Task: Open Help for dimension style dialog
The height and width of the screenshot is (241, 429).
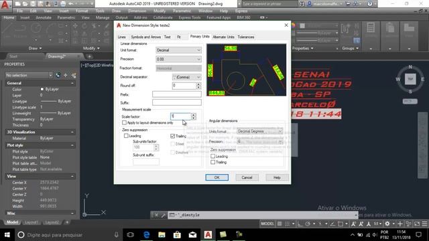Action: point(277,177)
